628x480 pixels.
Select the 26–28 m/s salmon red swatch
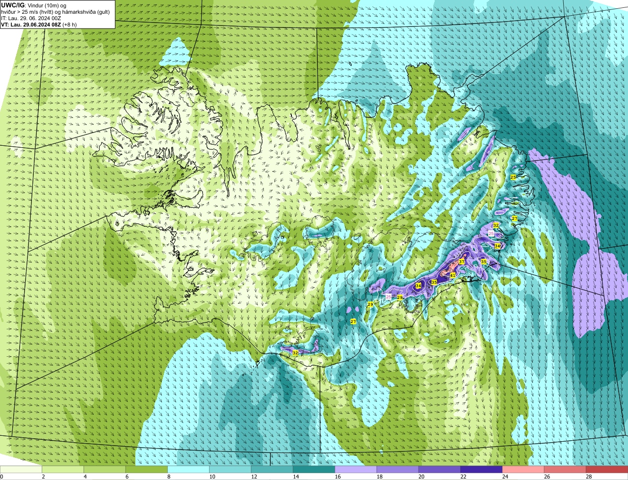pyautogui.click(x=565, y=469)
